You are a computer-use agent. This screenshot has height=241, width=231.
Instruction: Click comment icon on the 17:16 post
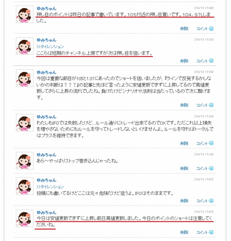coord(211,168)
